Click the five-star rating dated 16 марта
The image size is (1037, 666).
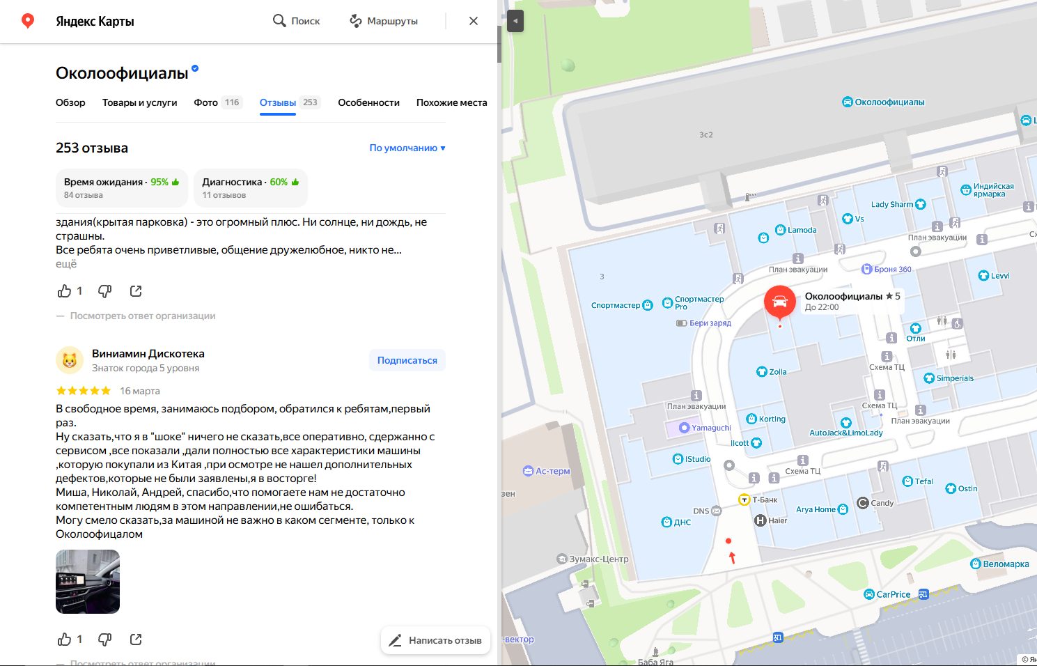pyautogui.click(x=83, y=391)
